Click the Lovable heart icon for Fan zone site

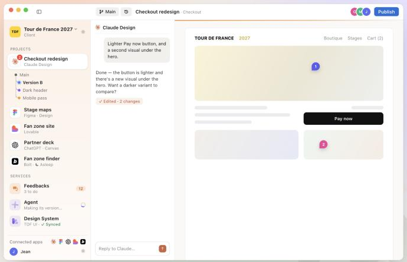click(15, 129)
